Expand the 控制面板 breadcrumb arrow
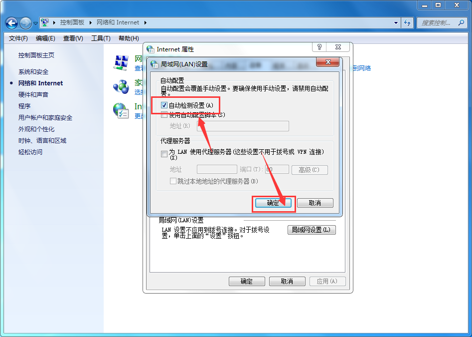472x337 pixels. [x=91, y=22]
